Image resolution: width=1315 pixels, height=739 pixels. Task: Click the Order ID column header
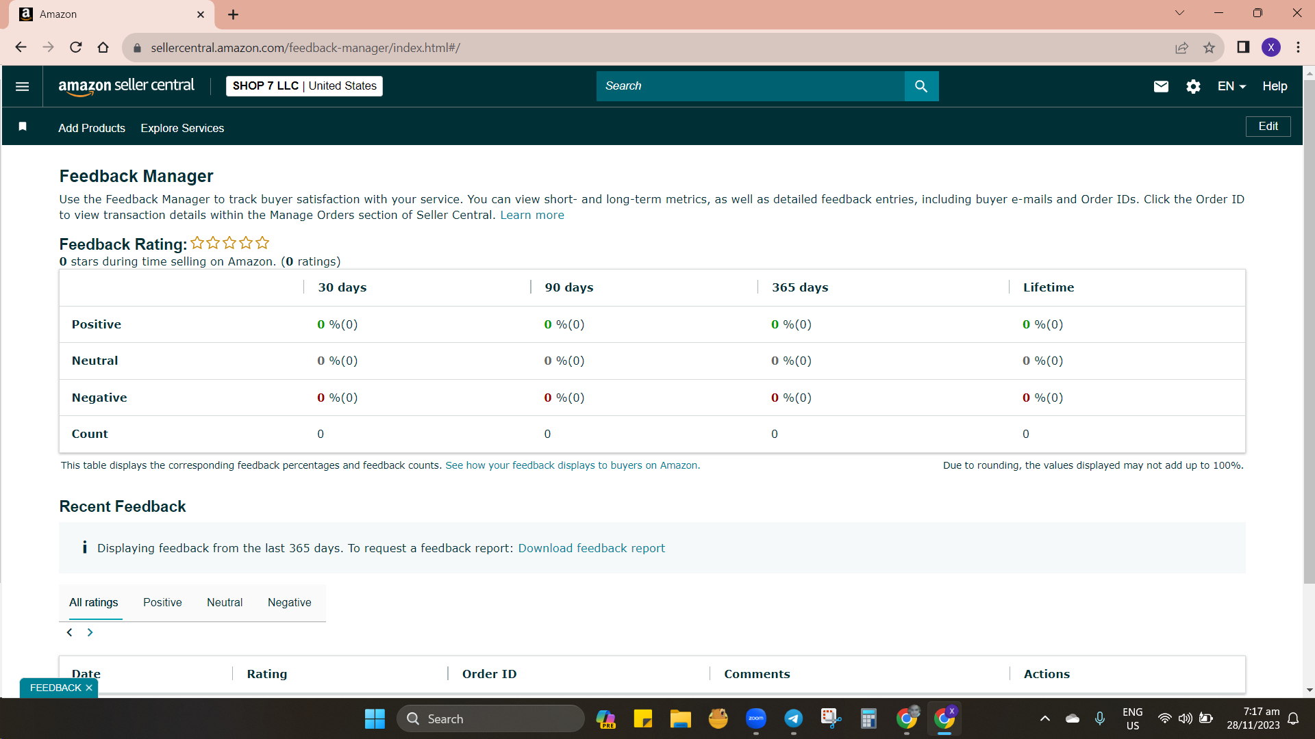click(x=489, y=674)
